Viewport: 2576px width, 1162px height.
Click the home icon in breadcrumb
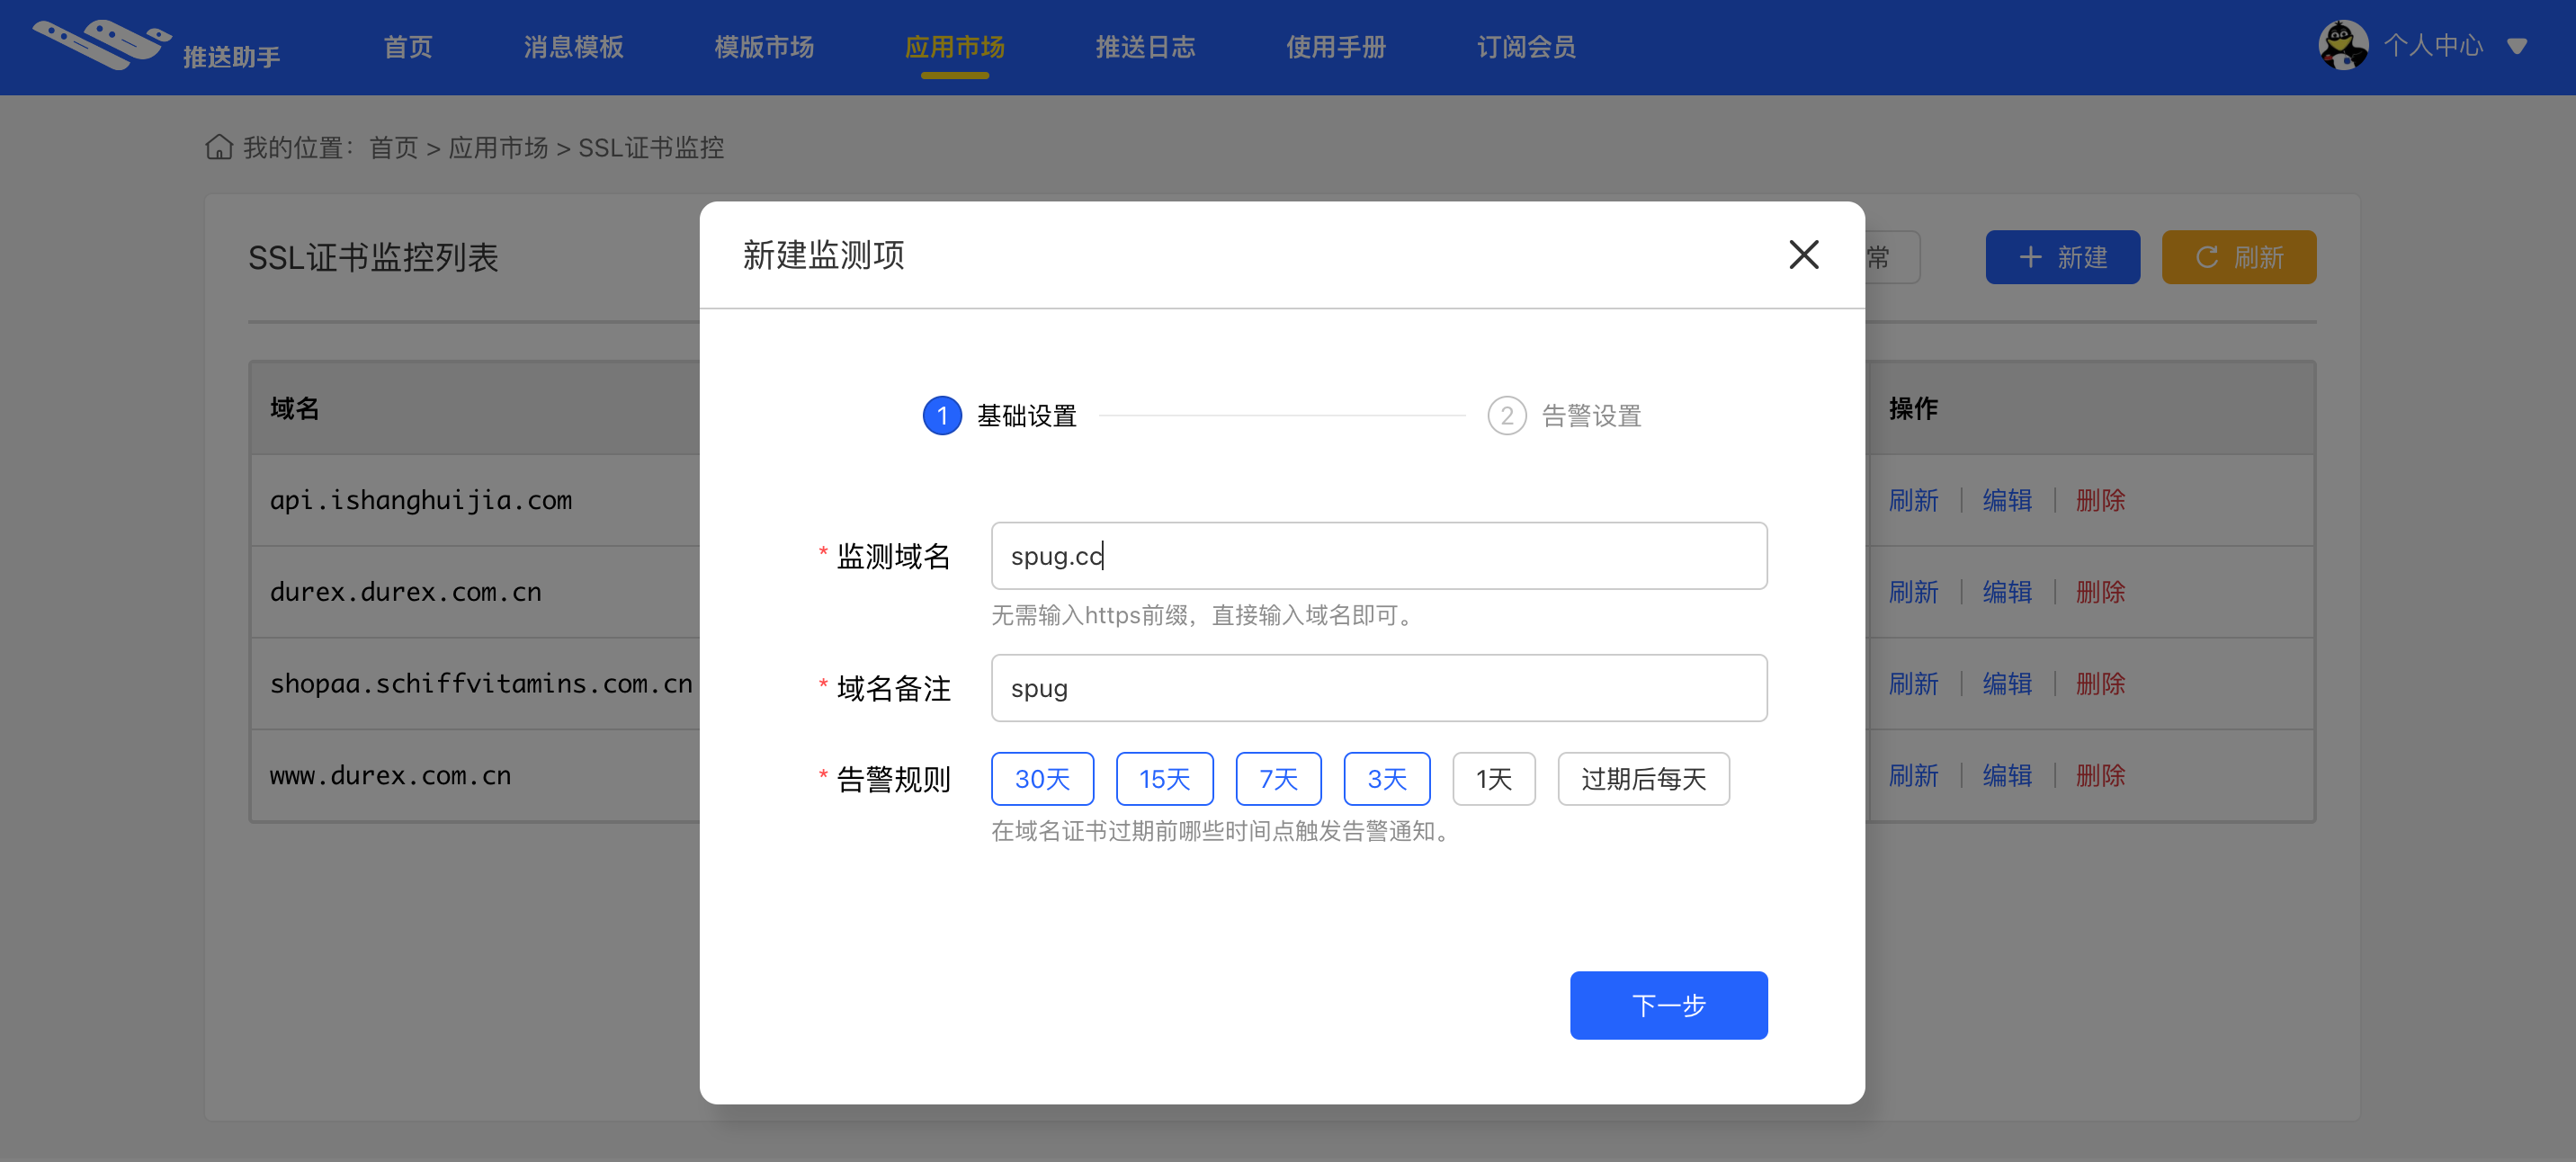point(219,147)
